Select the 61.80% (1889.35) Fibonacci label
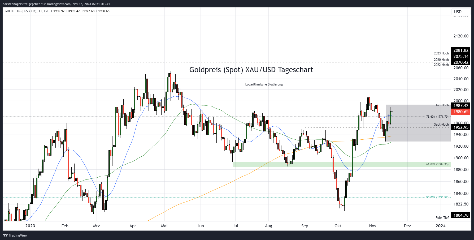The image size is (474, 240). (x=437, y=164)
